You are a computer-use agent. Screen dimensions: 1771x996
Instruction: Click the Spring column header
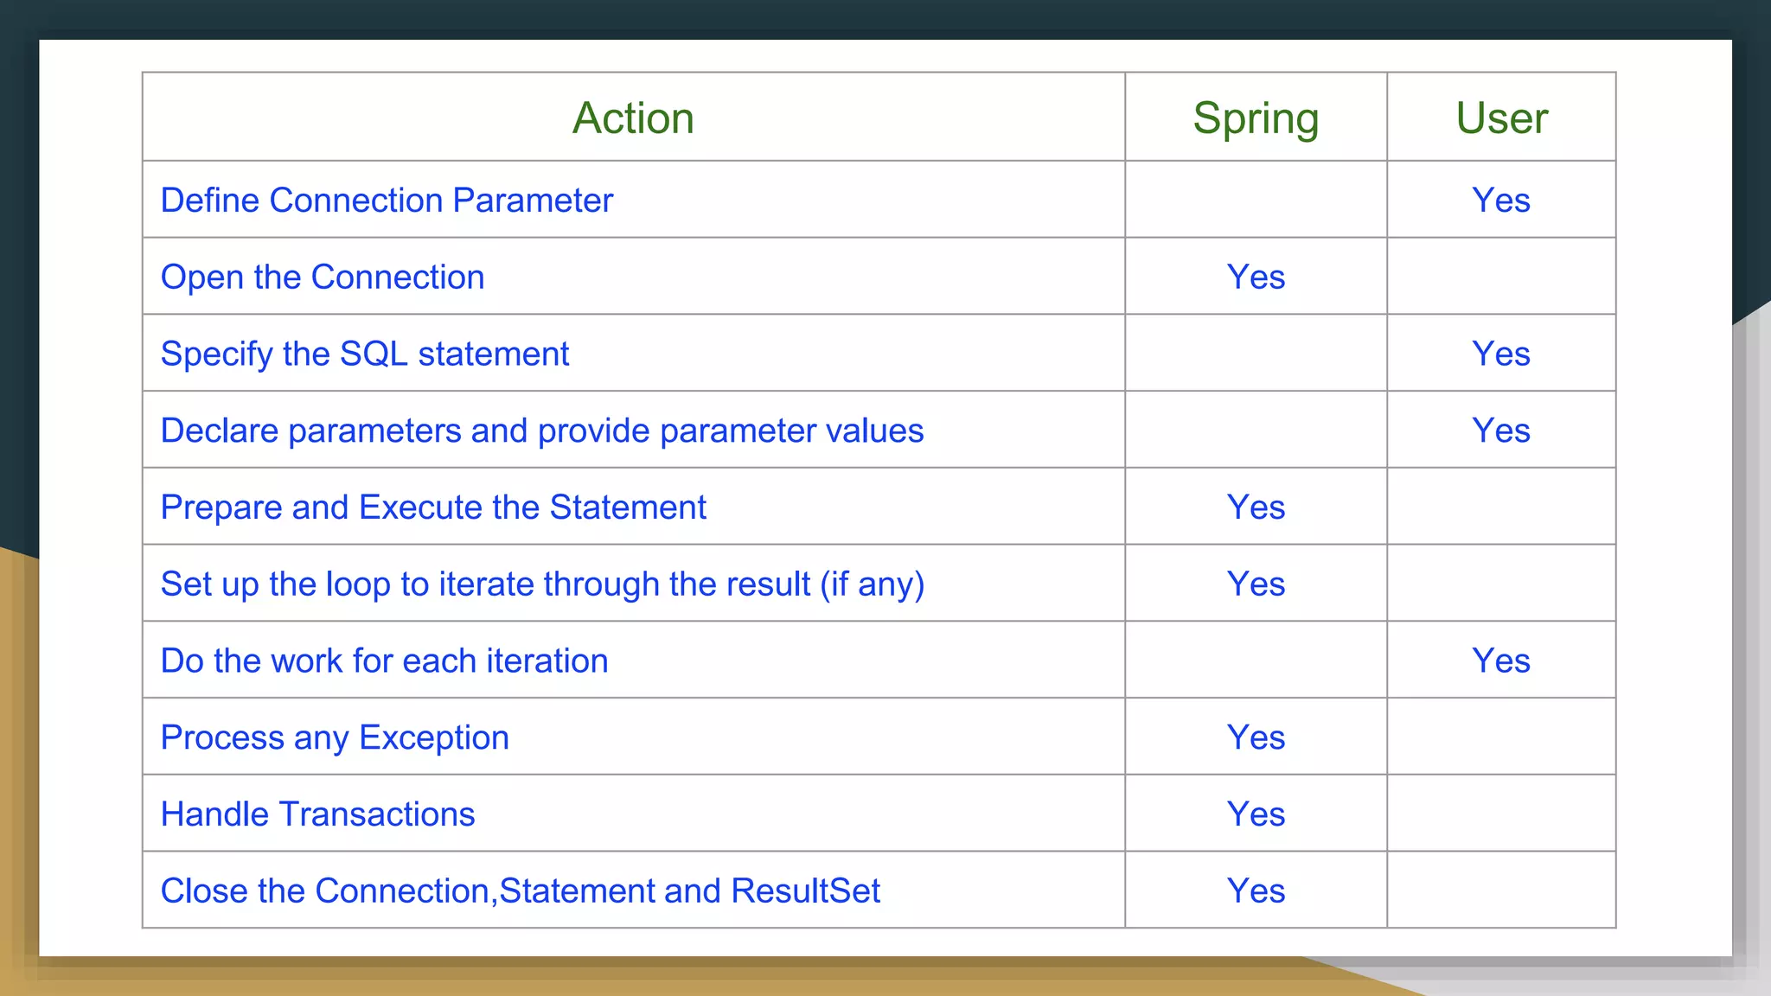(x=1256, y=118)
